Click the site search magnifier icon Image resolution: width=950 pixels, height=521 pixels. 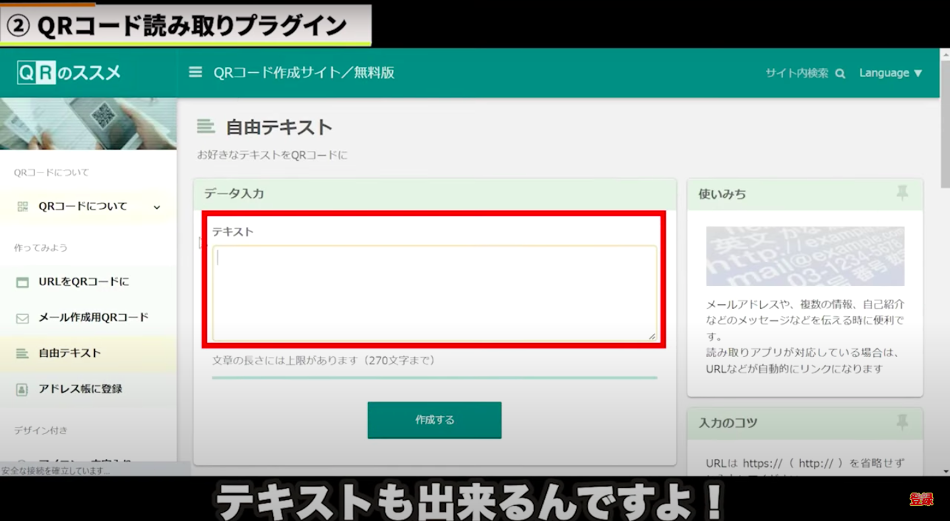840,74
